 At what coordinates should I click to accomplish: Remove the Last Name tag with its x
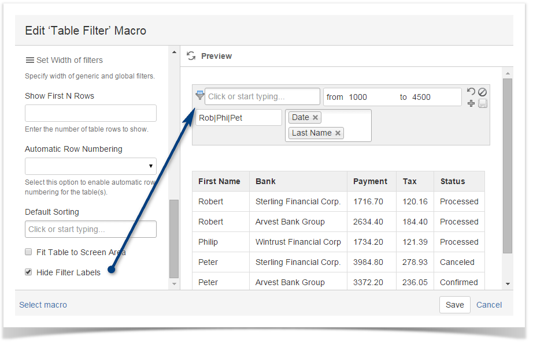(x=338, y=133)
